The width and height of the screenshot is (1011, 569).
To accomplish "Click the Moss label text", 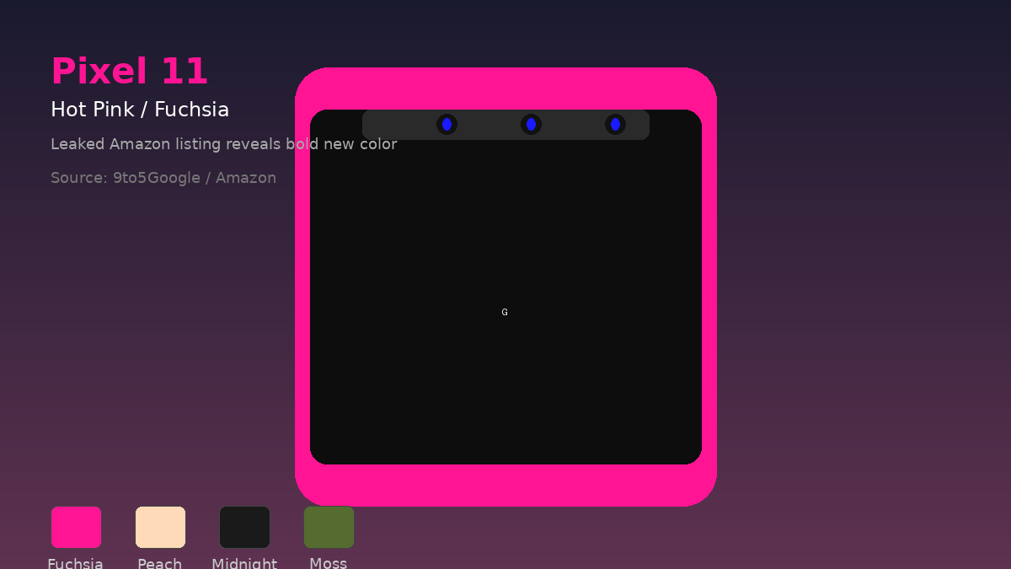I will (329, 563).
